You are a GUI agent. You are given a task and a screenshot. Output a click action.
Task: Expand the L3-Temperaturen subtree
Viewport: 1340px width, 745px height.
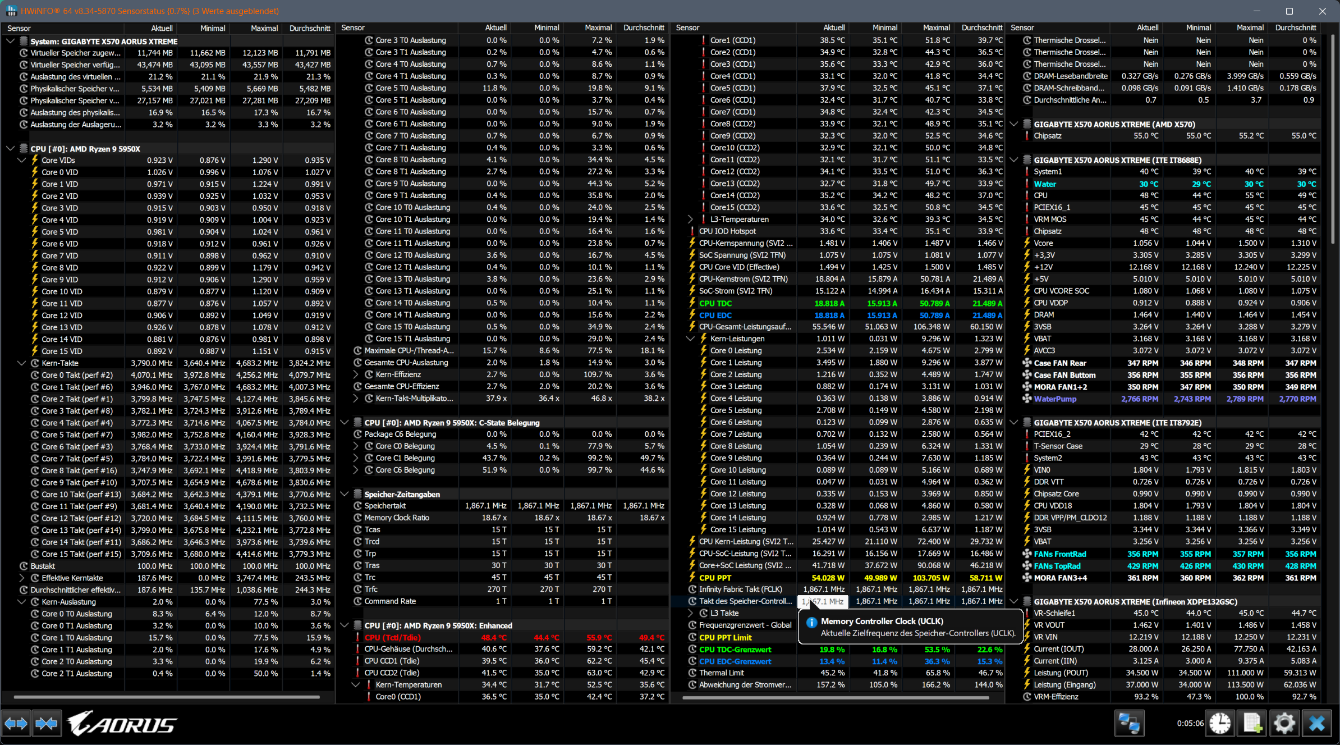point(690,220)
